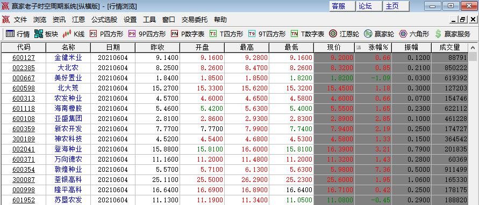Viewport: 479px width, 205px height.
Task: Sort by 日期 column header
Action: 113,48
